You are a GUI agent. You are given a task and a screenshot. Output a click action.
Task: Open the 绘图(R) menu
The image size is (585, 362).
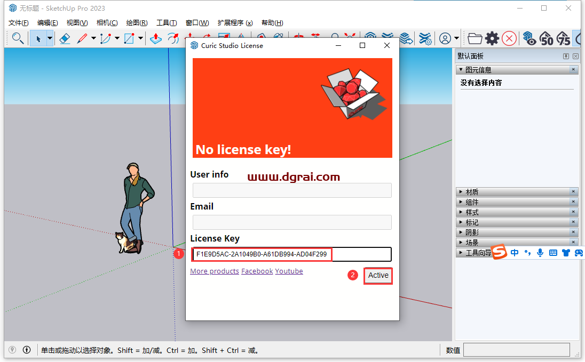coord(137,23)
